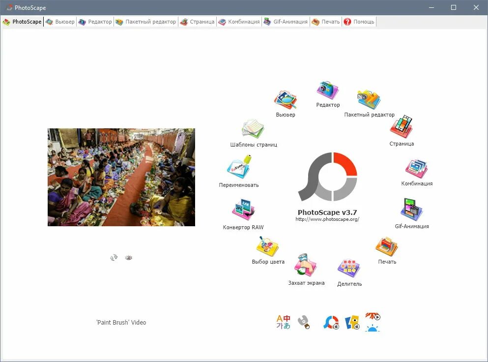
Task: Open the Страница tab
Action: (x=198, y=22)
